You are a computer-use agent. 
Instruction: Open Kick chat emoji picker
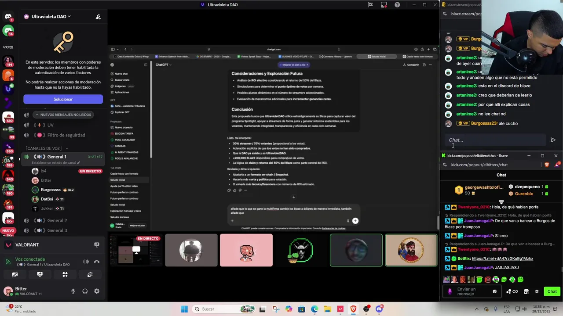point(494,291)
